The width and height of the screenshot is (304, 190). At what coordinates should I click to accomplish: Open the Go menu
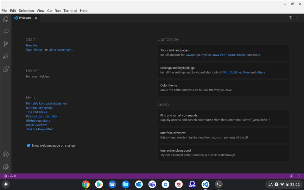(x=49, y=11)
